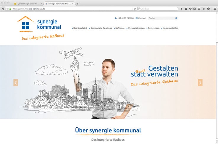Click the URL address bar
Screen dimensions: 218x146
(x=72, y=9)
